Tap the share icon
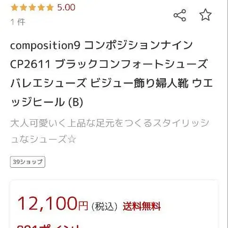This screenshot has height=228, width=228. (x=179, y=15)
